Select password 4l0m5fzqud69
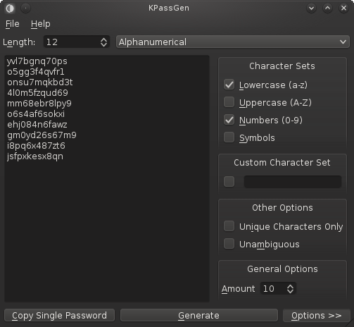Image resolution: width=354 pixels, height=327 pixels. tap(37, 93)
